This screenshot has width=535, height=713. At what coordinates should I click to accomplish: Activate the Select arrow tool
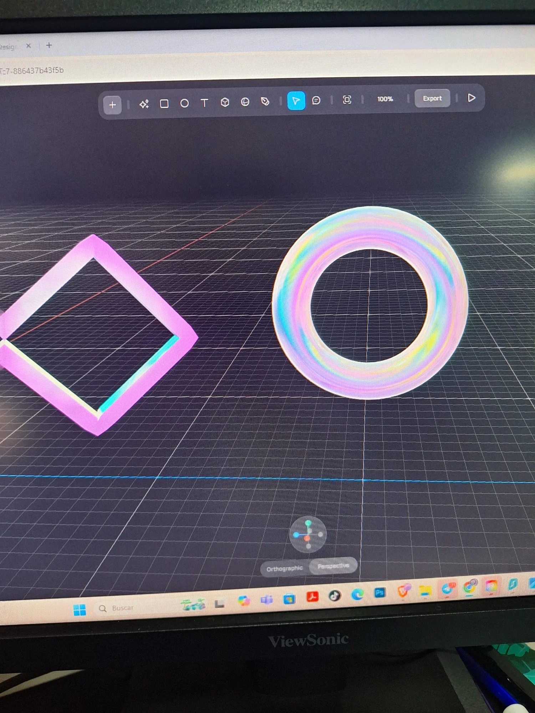(x=296, y=101)
